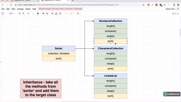This screenshot has height=102, width=181.
Task: Select the collection: Sortable row
Action: coord(59,54)
